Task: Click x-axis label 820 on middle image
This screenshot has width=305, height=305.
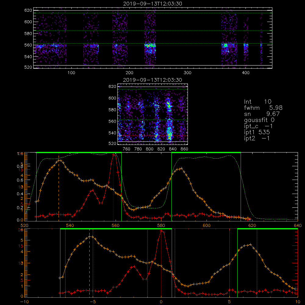Action: coord(161,149)
